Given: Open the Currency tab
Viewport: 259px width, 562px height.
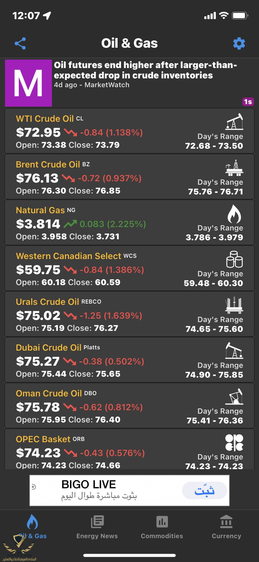Looking at the screenshot, I should point(226,527).
